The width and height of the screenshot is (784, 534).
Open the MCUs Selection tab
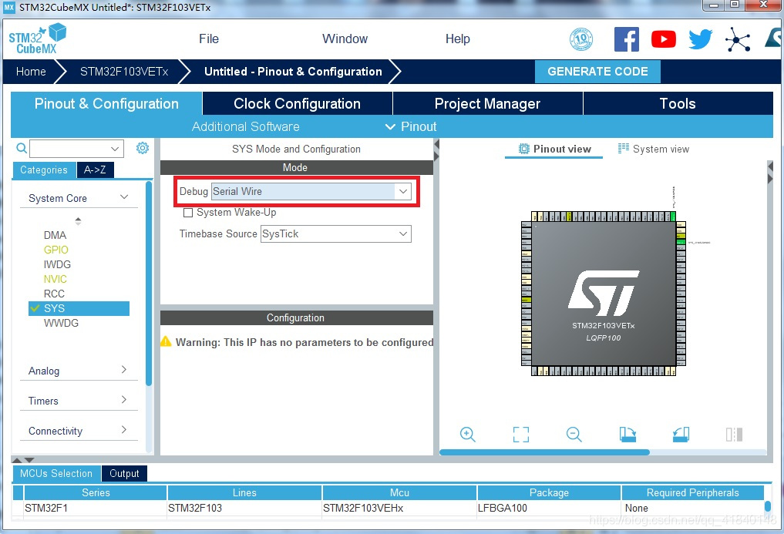pyautogui.click(x=56, y=473)
